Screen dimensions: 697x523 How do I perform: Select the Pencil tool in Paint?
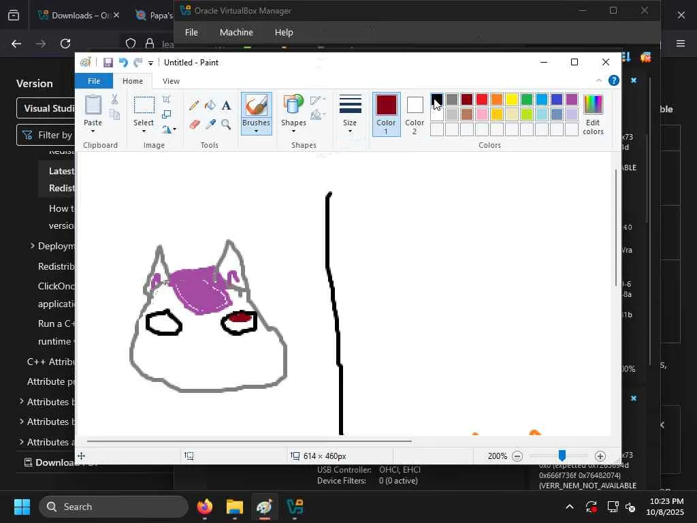[194, 106]
